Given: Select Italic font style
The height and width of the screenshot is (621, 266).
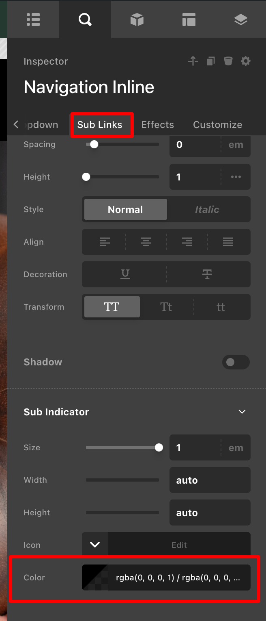Looking at the screenshot, I should [x=207, y=209].
